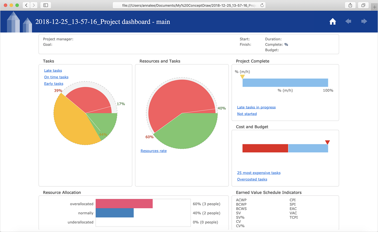Click the yellow Project Complete progress marker

click(242, 77)
